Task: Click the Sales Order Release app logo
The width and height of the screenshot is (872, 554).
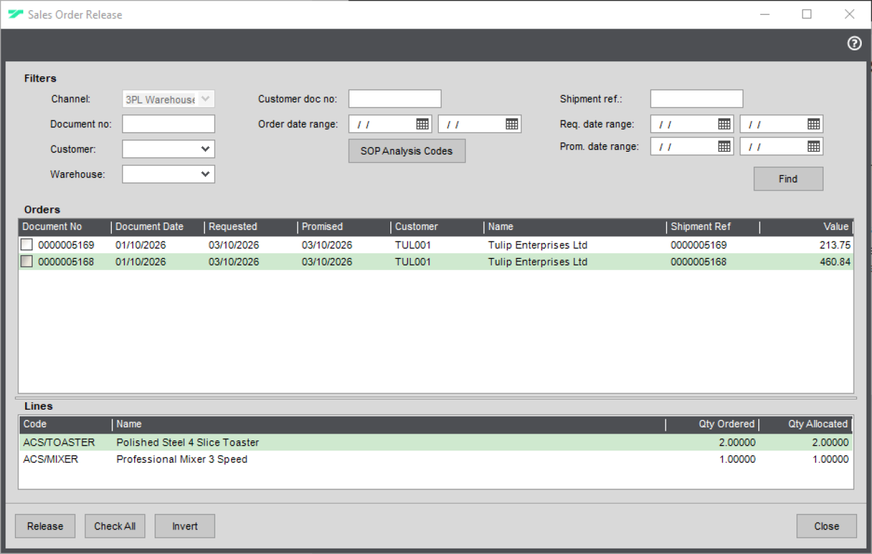Action: [16, 14]
